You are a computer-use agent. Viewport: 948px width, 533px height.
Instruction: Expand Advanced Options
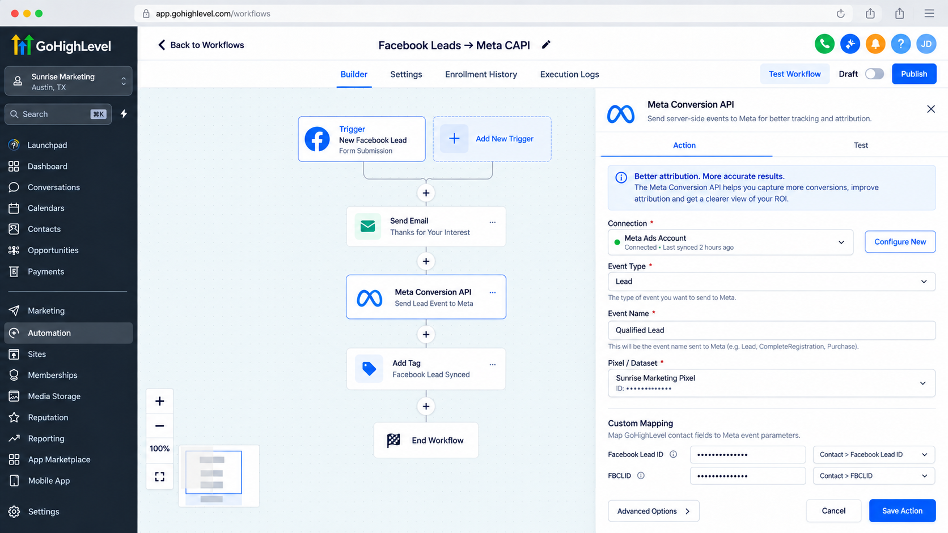coord(653,511)
